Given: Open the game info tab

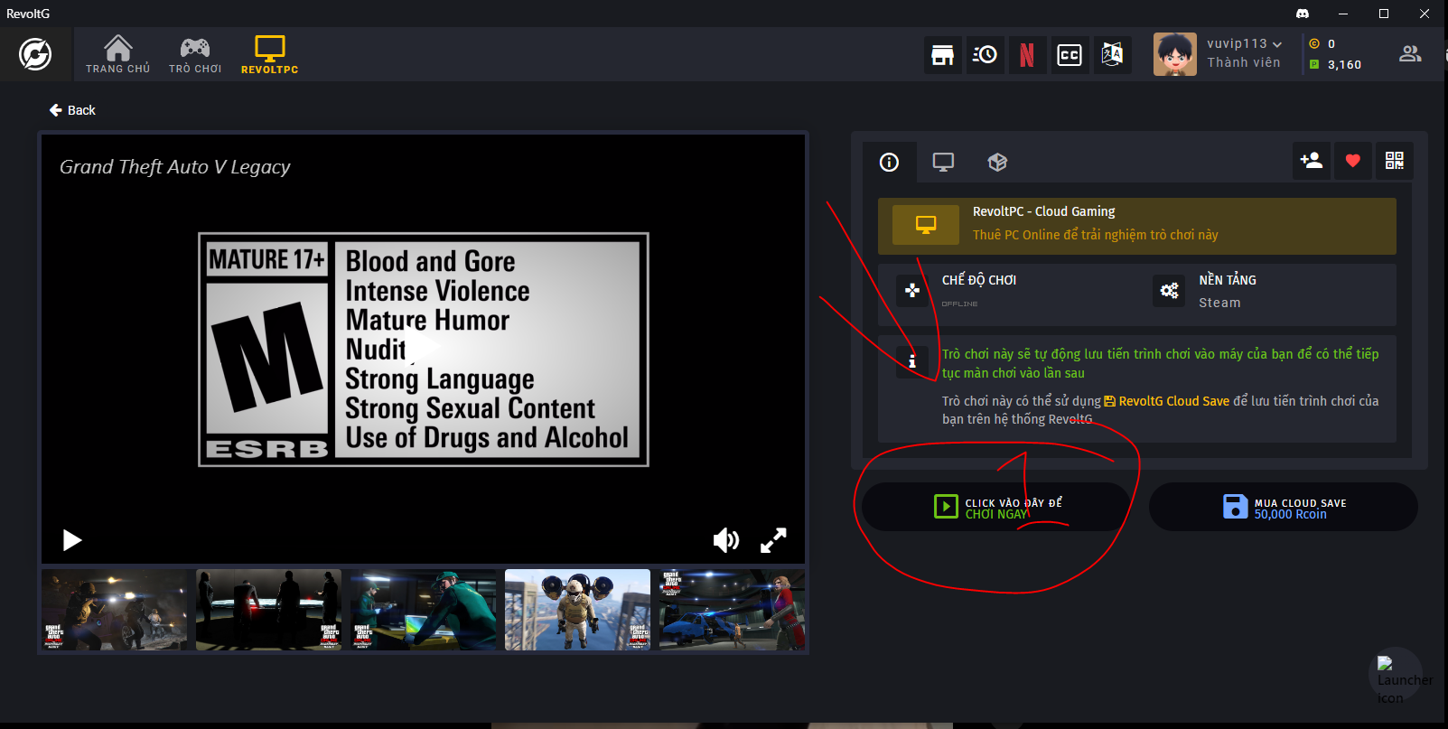Looking at the screenshot, I should click(x=890, y=162).
